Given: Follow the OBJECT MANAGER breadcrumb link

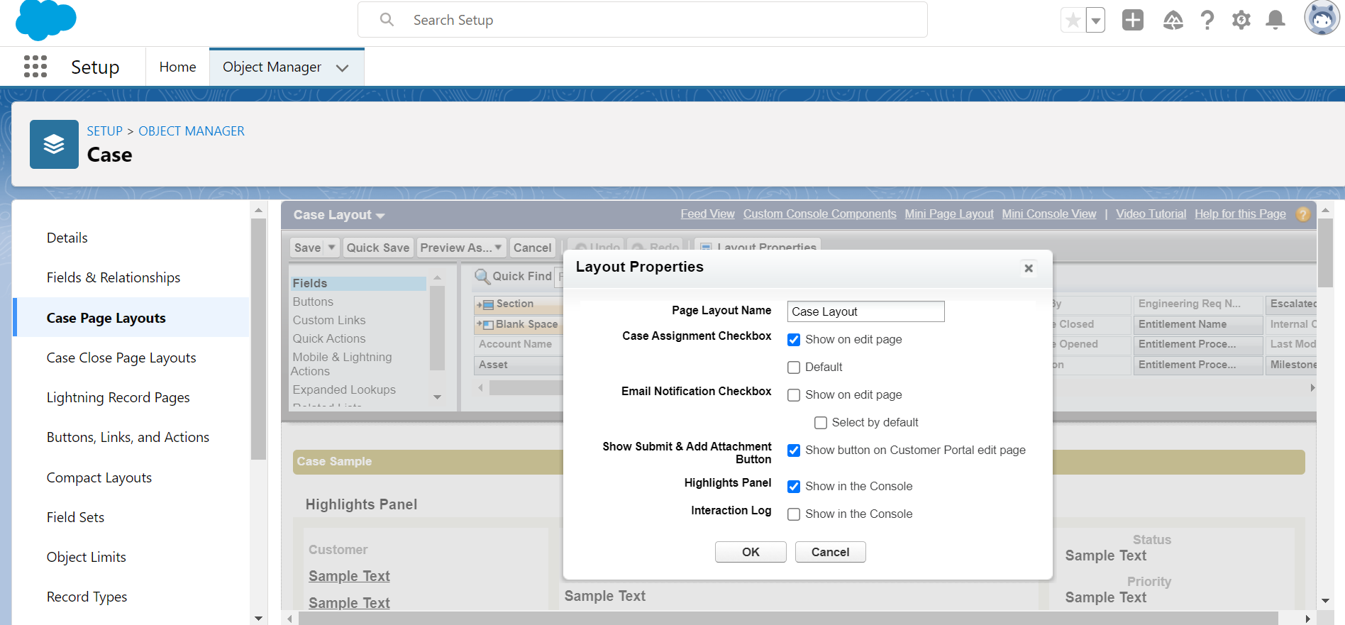Looking at the screenshot, I should coord(192,131).
